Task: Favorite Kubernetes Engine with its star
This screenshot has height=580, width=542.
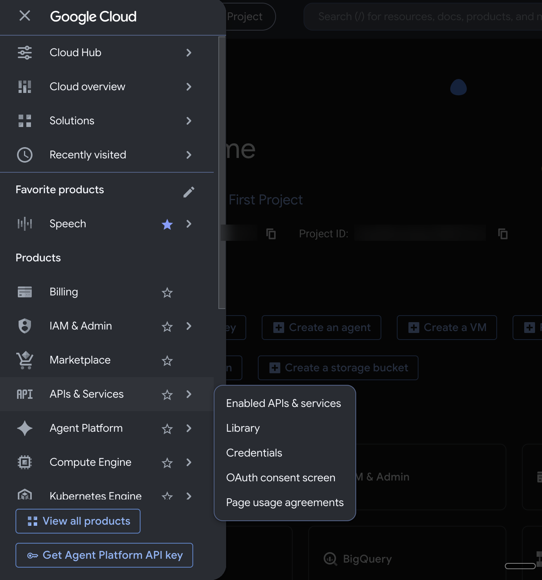Action: pos(167,495)
